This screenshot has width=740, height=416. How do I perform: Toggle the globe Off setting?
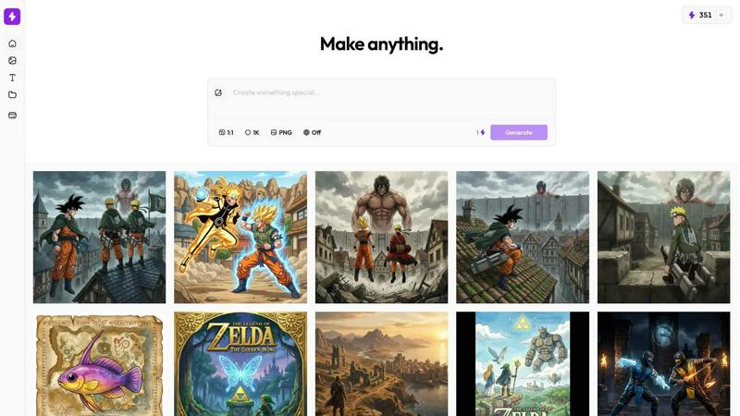(x=312, y=132)
